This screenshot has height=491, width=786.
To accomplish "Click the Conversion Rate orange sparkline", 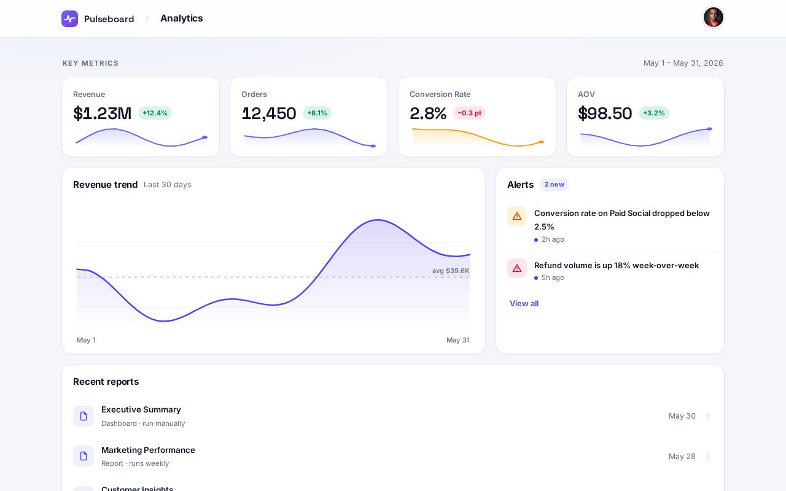I will tap(477, 137).
